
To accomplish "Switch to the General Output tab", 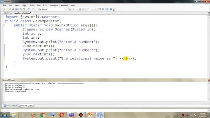I will [x=26, y=106].
